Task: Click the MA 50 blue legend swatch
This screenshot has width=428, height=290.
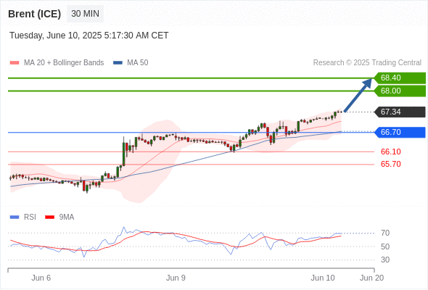Action: point(118,63)
